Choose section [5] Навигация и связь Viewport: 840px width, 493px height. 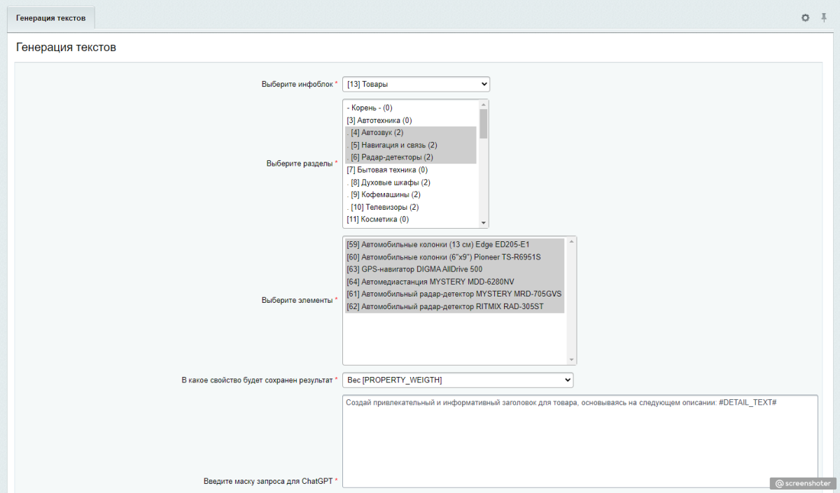click(x=393, y=145)
